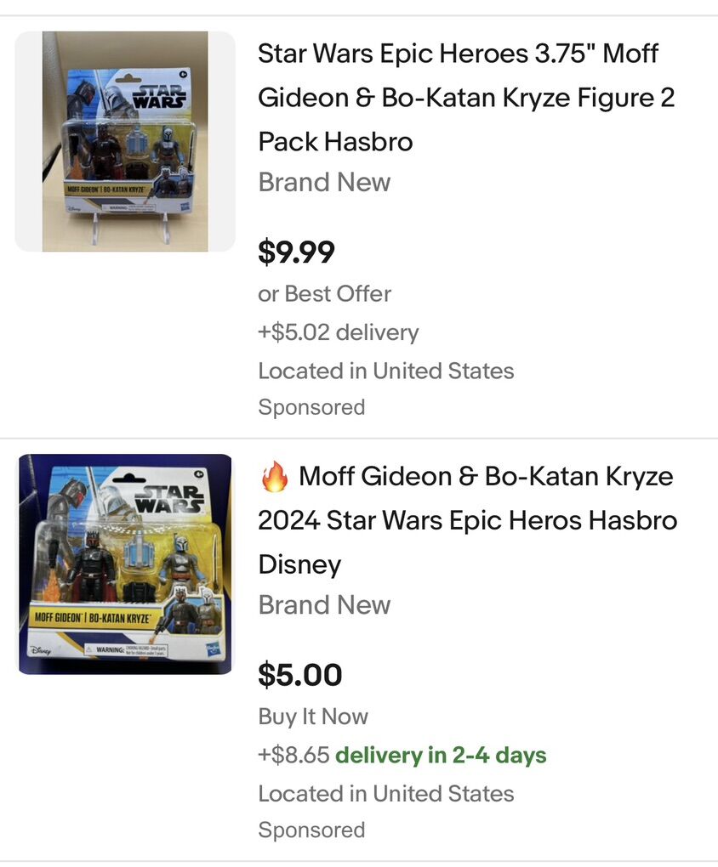The width and height of the screenshot is (718, 867).
Task: Click 'Located in United States' on $5.00 listing
Action: pyautogui.click(x=385, y=794)
